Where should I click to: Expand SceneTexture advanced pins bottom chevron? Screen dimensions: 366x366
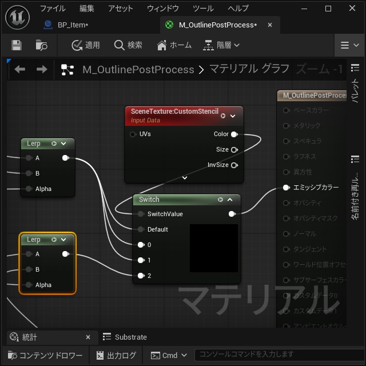[x=185, y=178]
